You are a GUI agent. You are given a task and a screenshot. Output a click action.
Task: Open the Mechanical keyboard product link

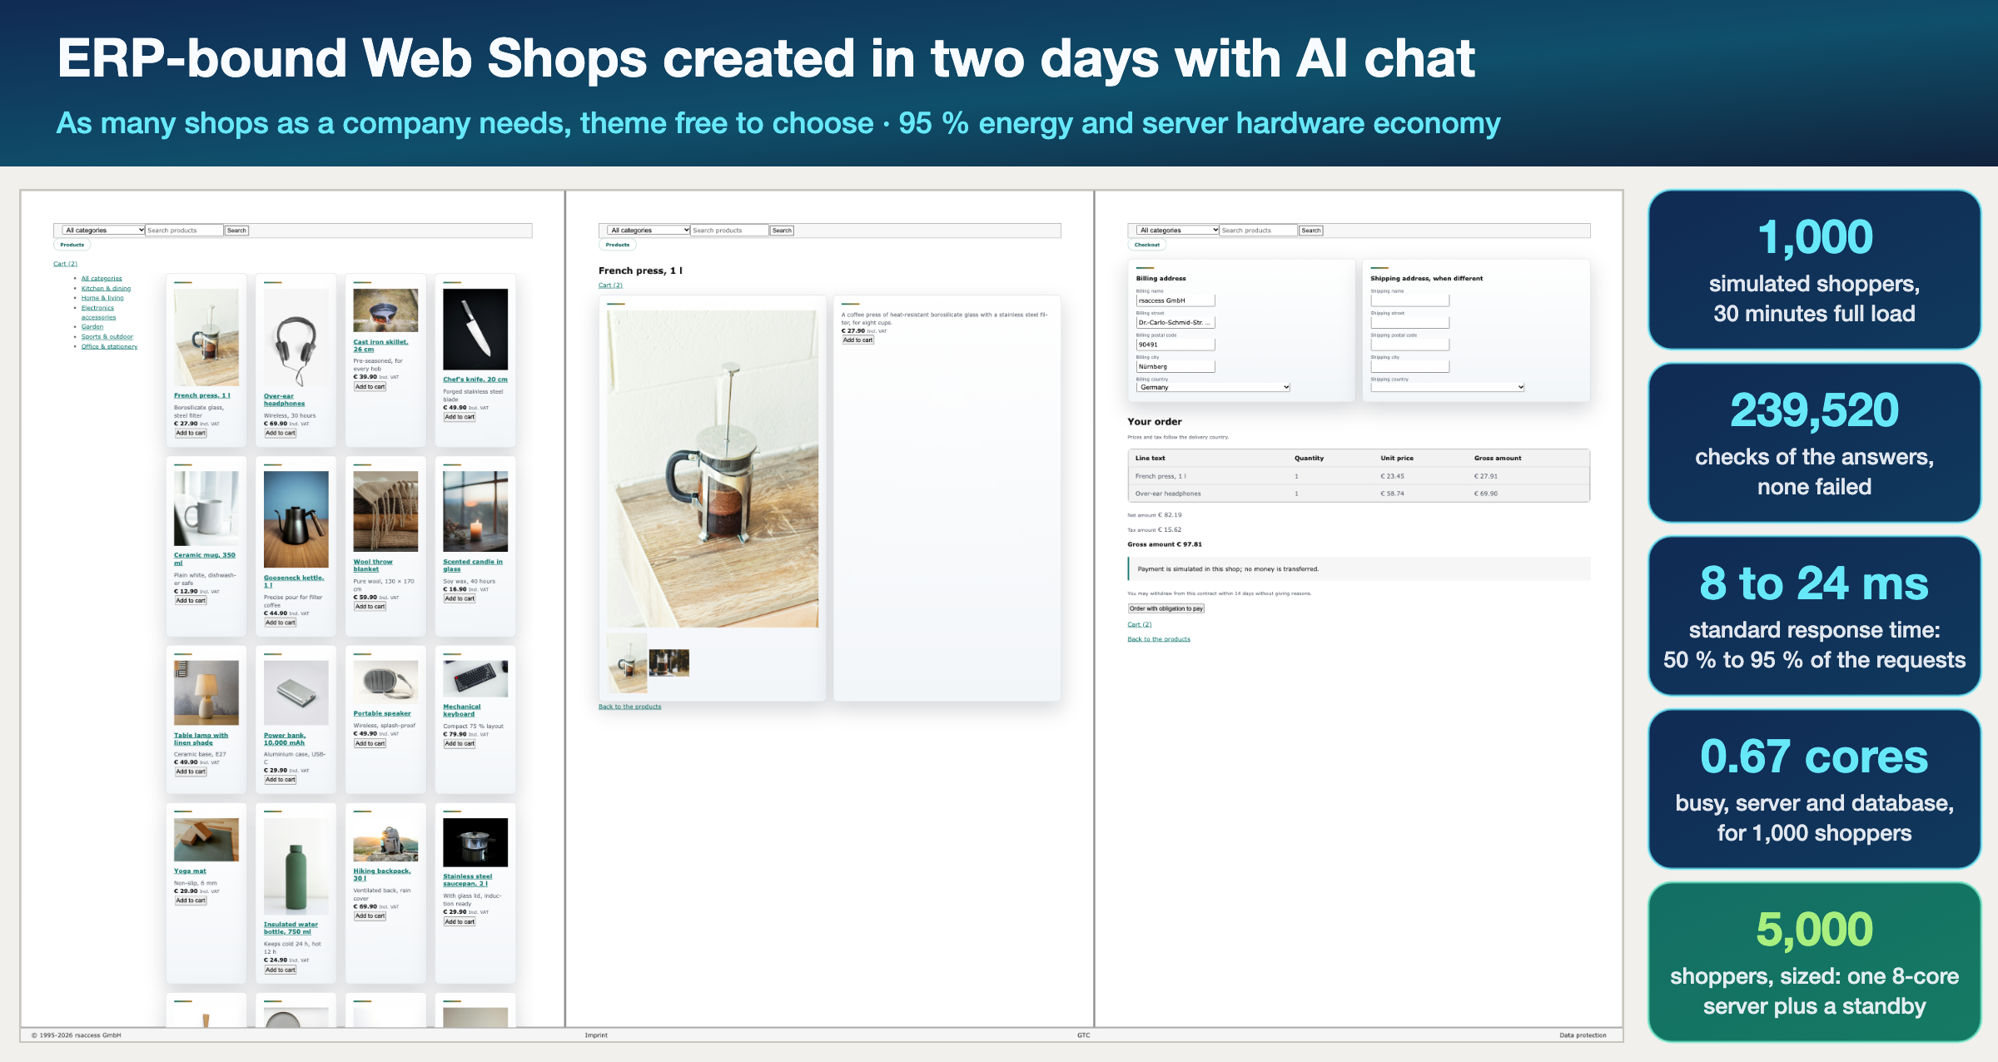pos(461,711)
